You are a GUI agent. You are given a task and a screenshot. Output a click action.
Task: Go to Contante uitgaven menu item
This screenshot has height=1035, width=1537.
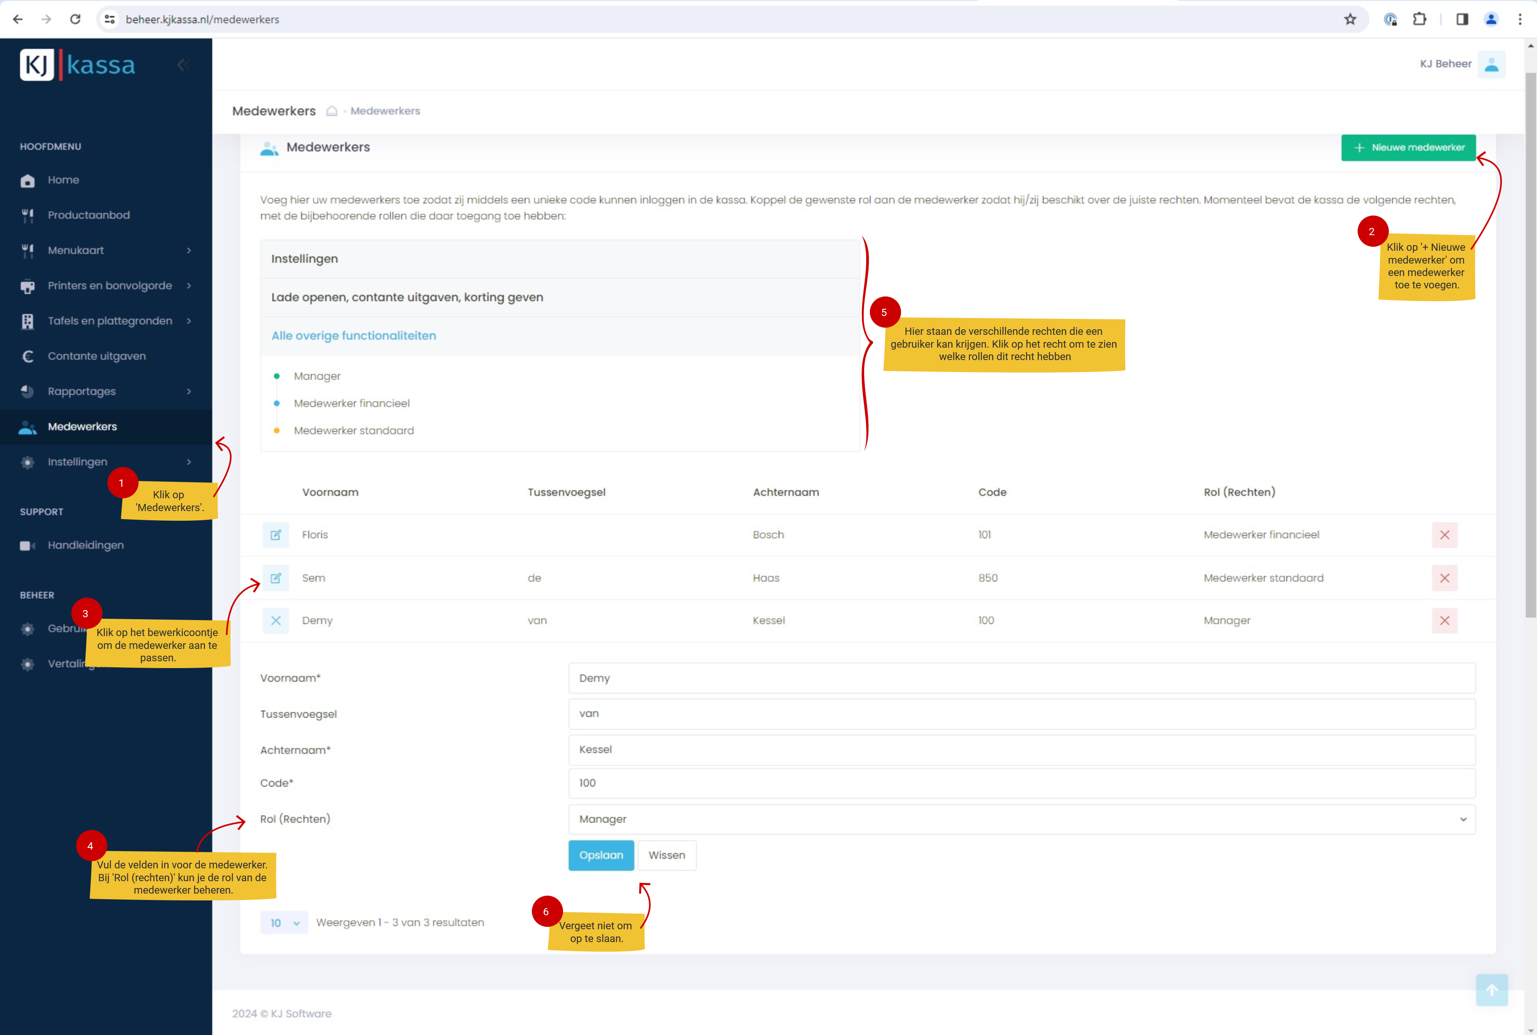click(97, 356)
